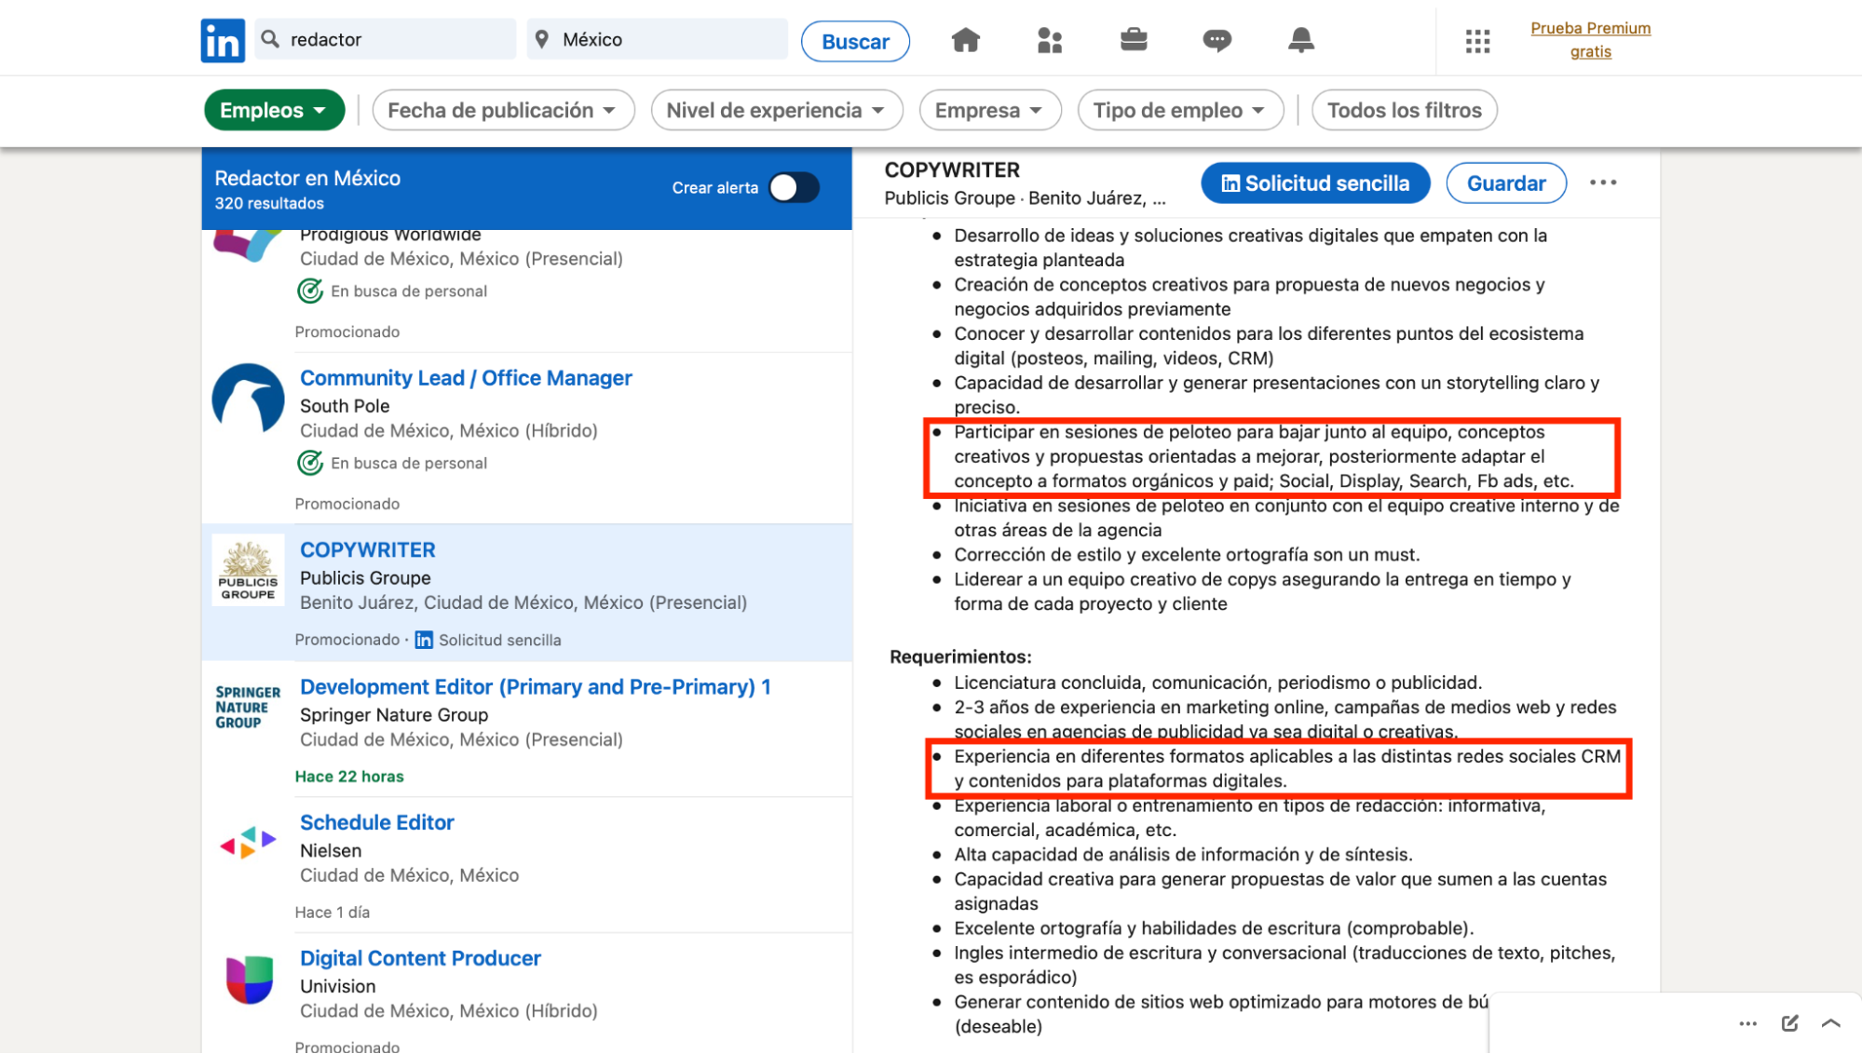Open the Jobs briefcase icon

tap(1134, 40)
